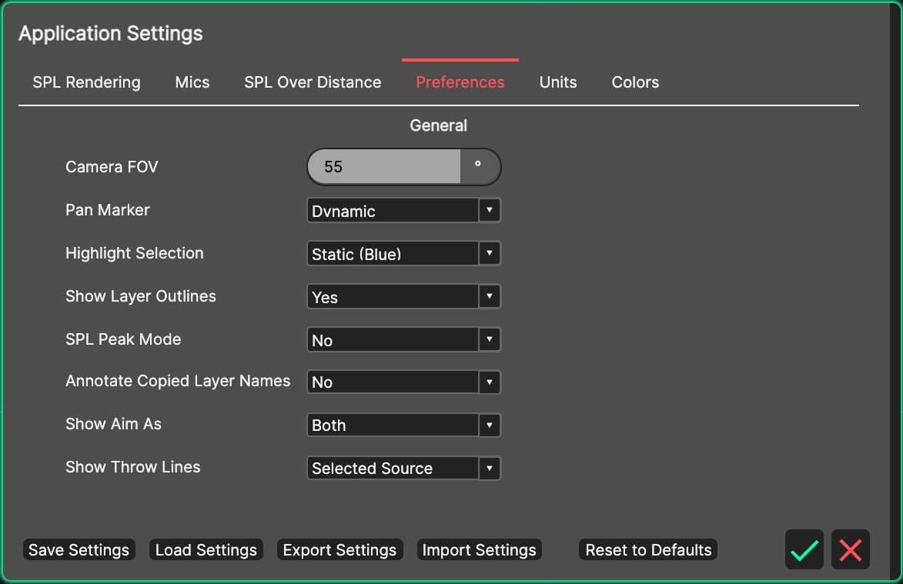Click the Show Aim As label
Image resolution: width=903 pixels, height=584 pixels.
113,424
